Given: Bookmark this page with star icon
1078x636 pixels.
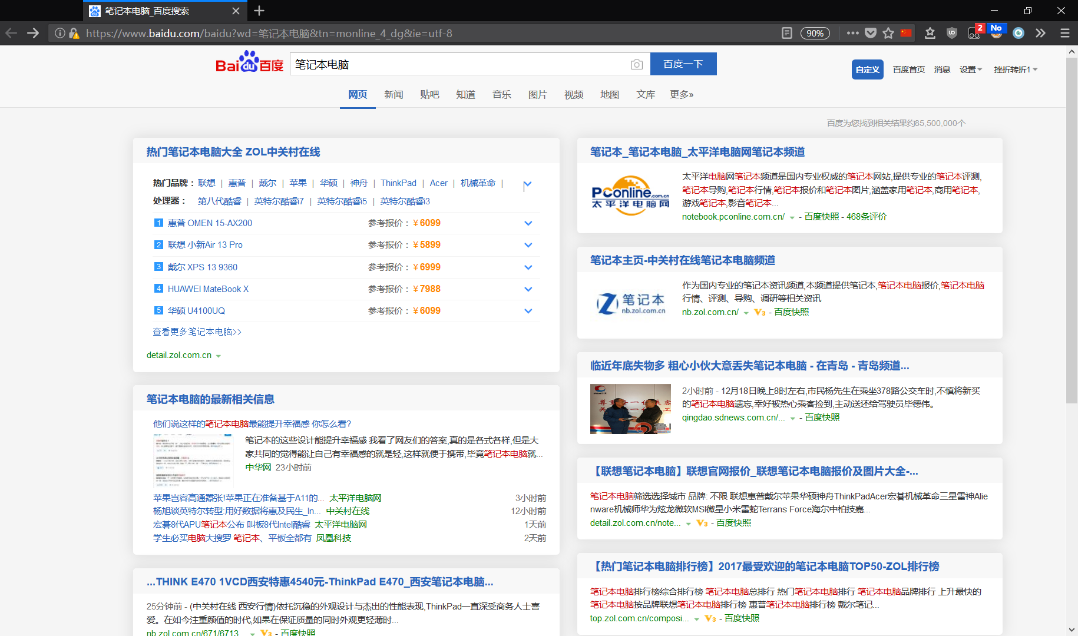Looking at the screenshot, I should [888, 33].
